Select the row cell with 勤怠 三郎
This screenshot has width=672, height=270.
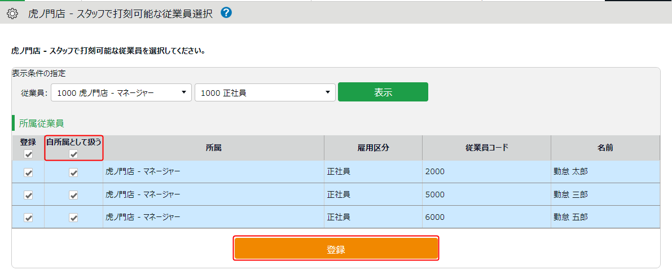point(570,194)
